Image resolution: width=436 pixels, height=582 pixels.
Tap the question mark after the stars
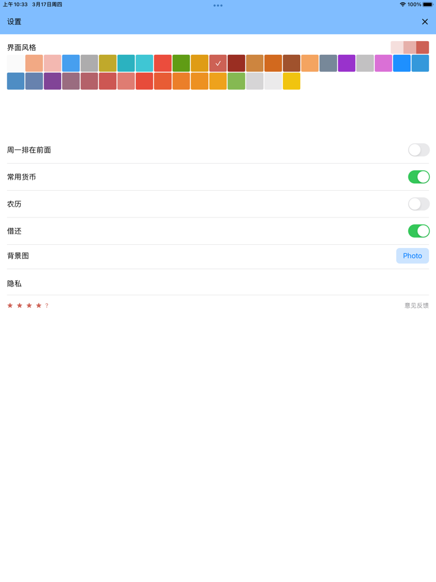(x=47, y=305)
